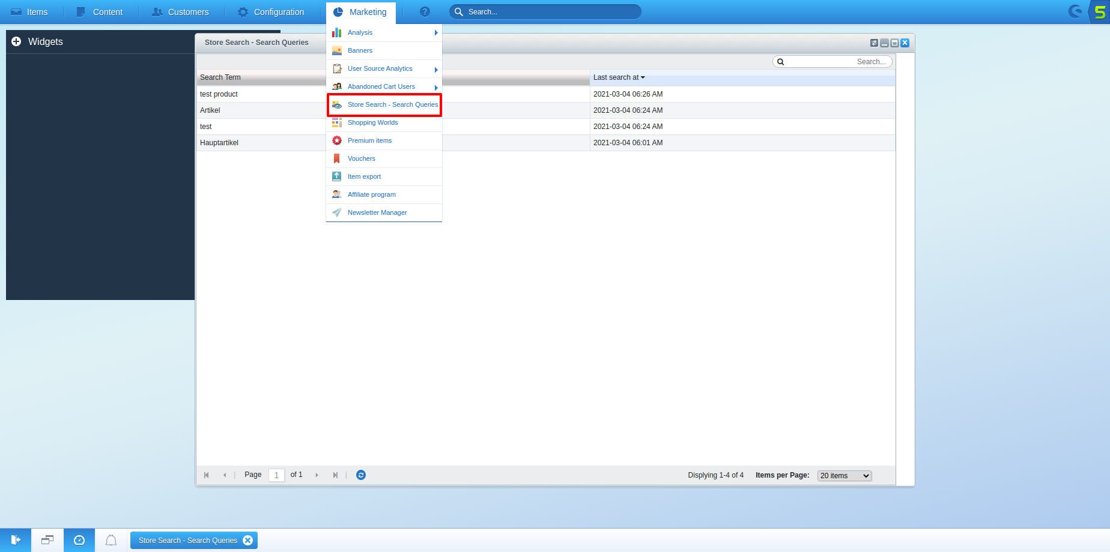Sort by Last search at column

click(x=742, y=77)
